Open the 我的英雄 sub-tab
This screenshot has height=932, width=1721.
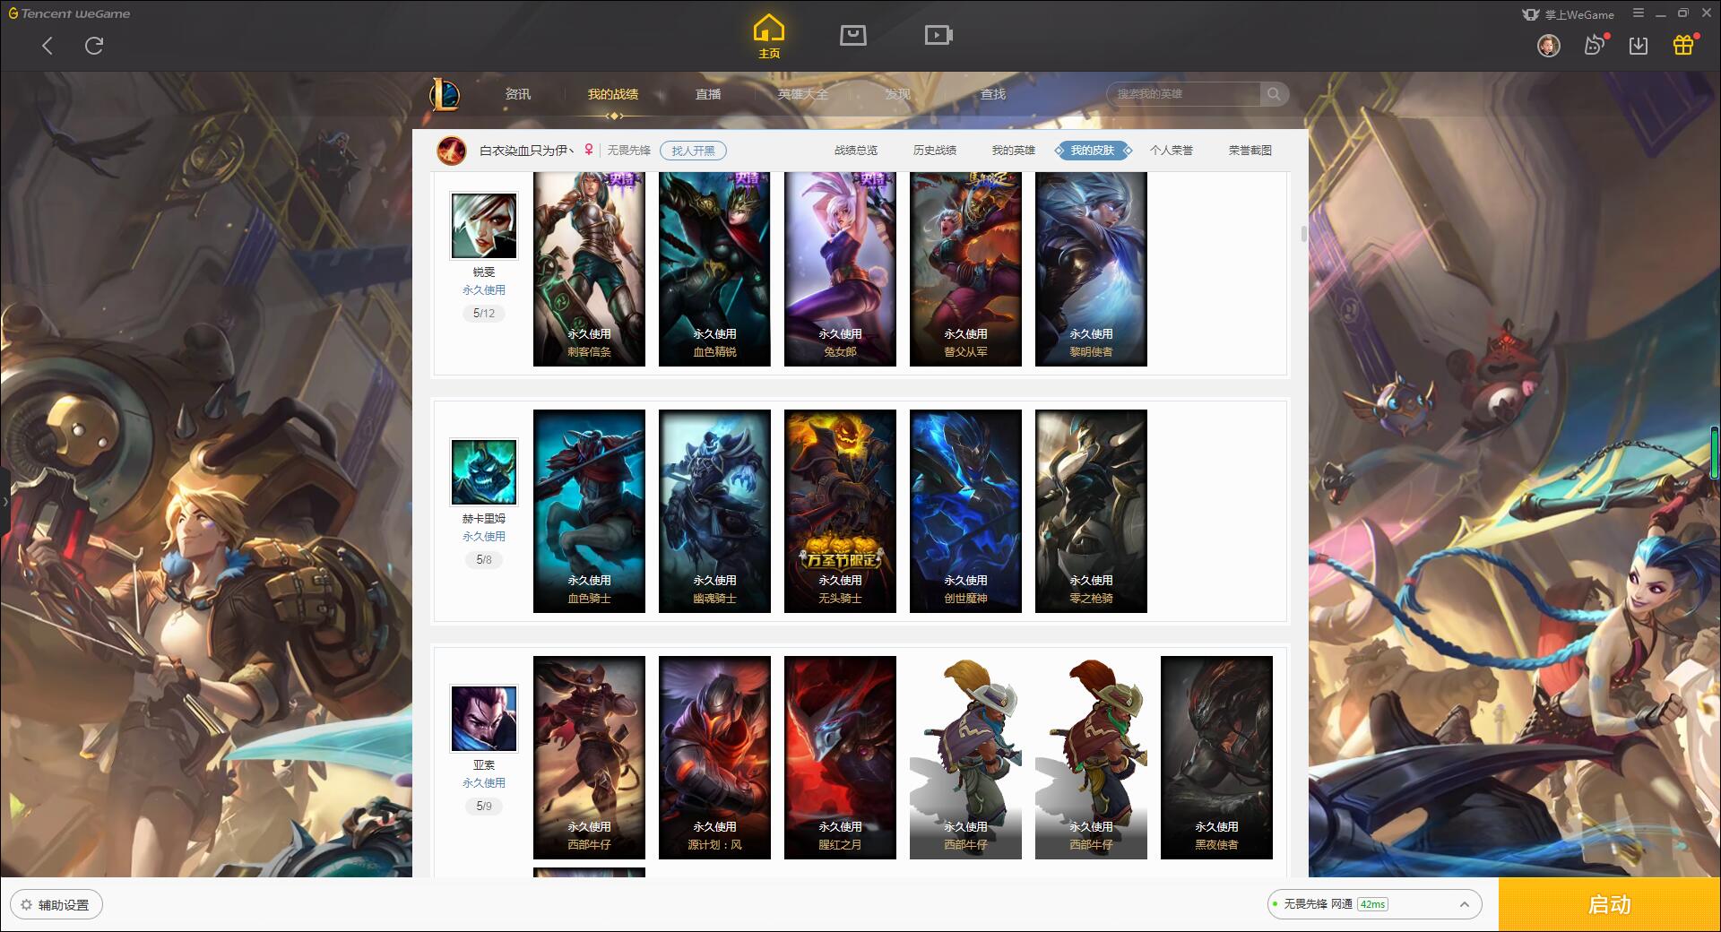pos(1014,151)
